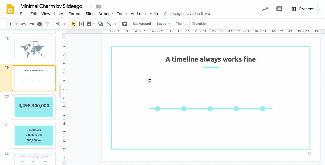Select the fifth timeline circle marker

coord(262,109)
